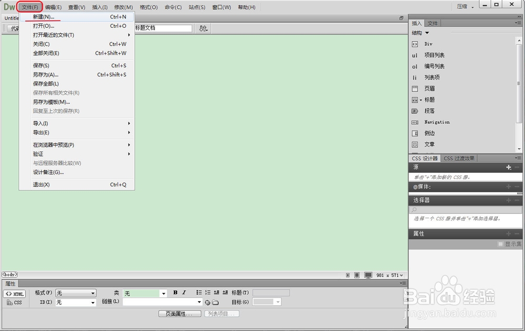The width and height of the screenshot is (525, 331).
Task: Click the folder browse icon beside 链接
Action: tap(216, 302)
